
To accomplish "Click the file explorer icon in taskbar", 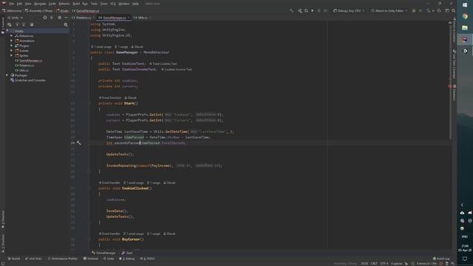I will point(465,28).
